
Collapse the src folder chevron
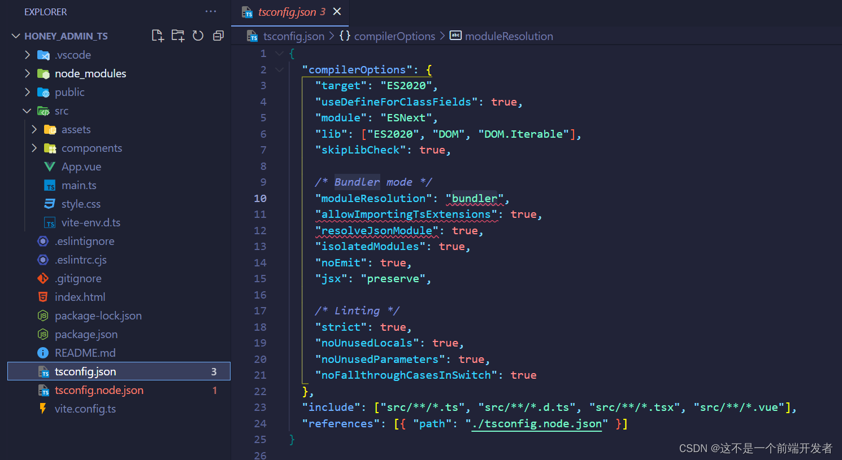pos(27,111)
